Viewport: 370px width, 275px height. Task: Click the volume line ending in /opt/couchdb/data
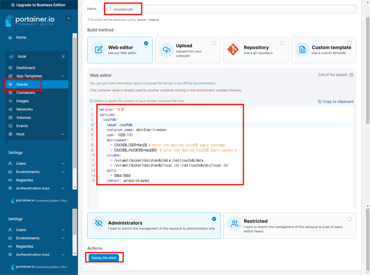pos(157,161)
